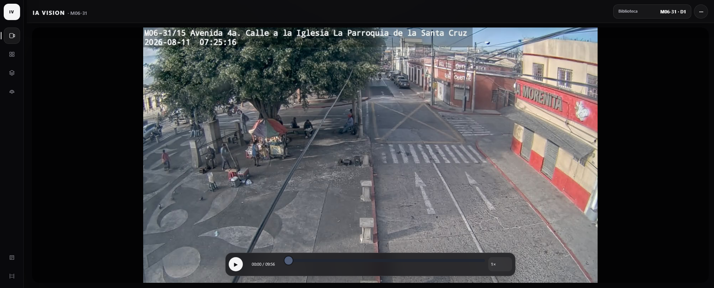Viewport: 714px width, 288px height.
Task: Click the IA VISION title
Action: point(49,13)
